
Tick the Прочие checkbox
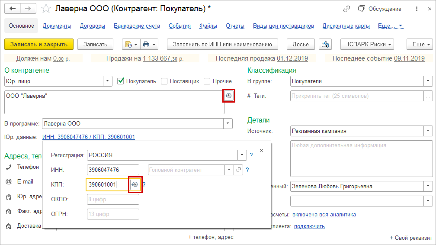(x=207, y=81)
